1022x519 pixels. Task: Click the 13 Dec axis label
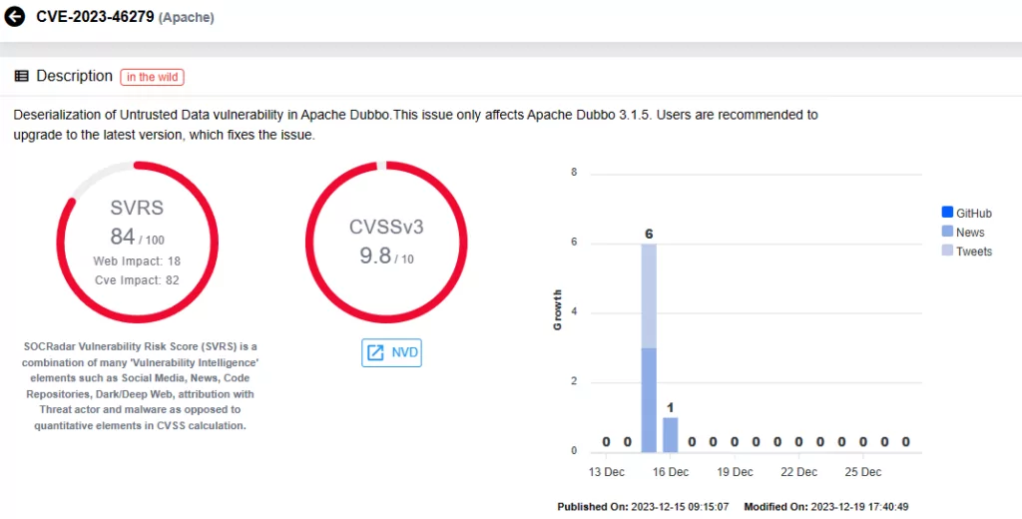[606, 472]
